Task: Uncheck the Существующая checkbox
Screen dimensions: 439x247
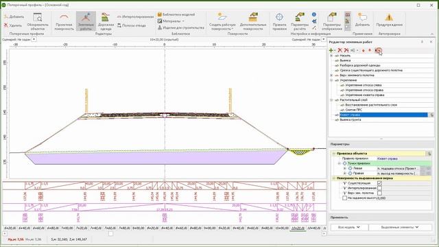Action: tap(379, 183)
